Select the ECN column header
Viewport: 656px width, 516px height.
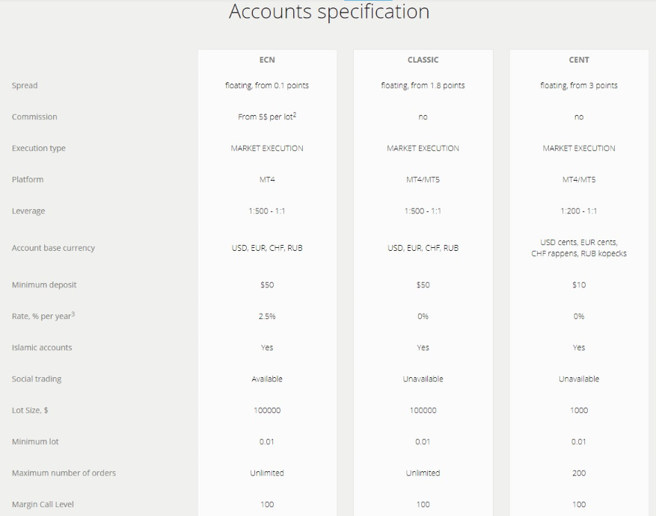coord(267,60)
